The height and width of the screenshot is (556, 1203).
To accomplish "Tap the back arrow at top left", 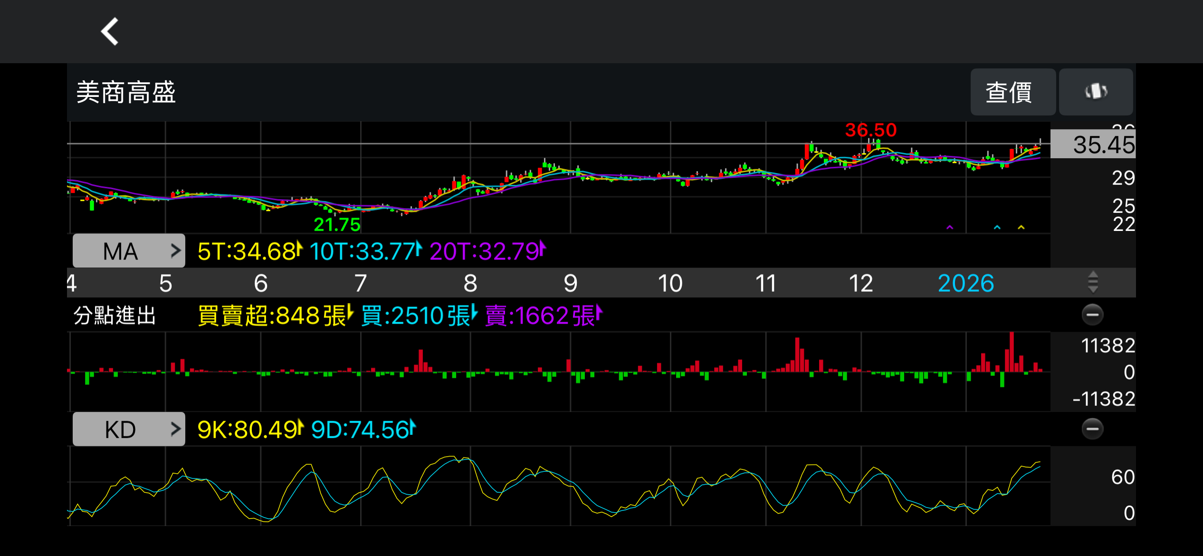I will (x=110, y=32).
